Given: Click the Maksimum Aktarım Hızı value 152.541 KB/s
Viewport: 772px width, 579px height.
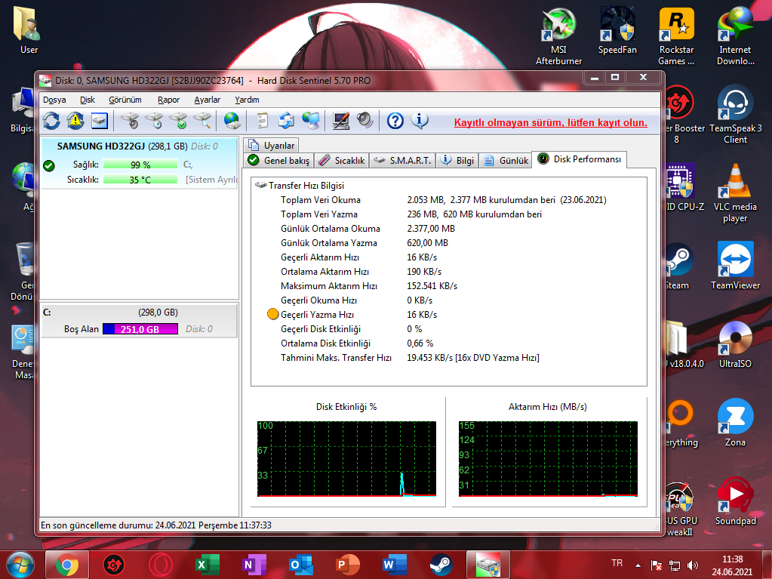Looking at the screenshot, I should point(432,286).
